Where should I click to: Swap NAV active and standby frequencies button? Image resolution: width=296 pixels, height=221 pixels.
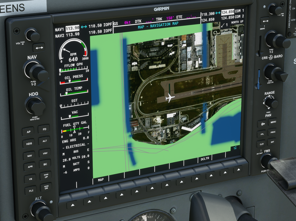pos(39,48)
